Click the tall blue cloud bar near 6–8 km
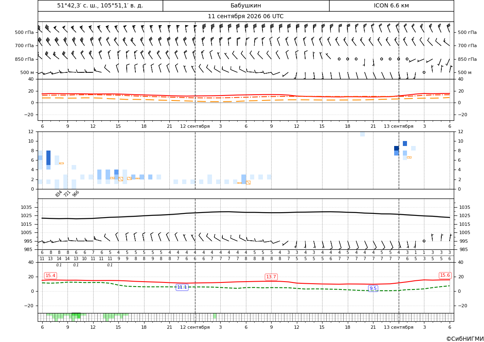 [x=48, y=158]
